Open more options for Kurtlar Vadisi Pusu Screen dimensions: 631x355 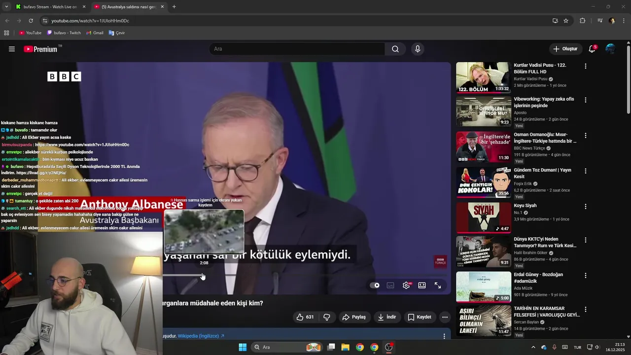coord(586,66)
